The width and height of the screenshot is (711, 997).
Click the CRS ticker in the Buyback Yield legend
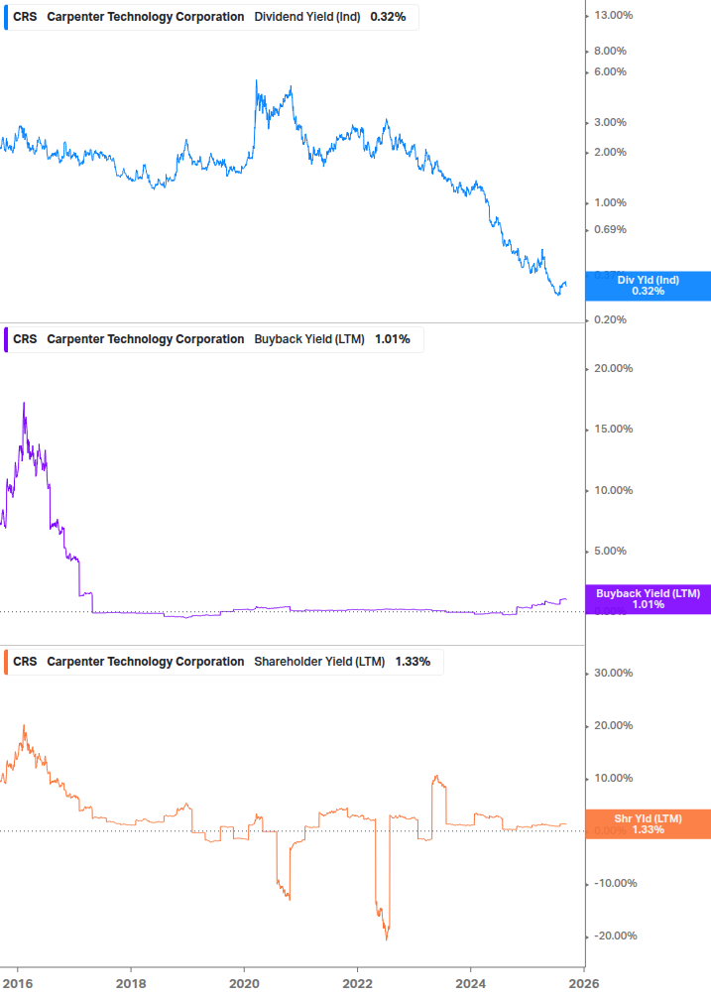25,339
